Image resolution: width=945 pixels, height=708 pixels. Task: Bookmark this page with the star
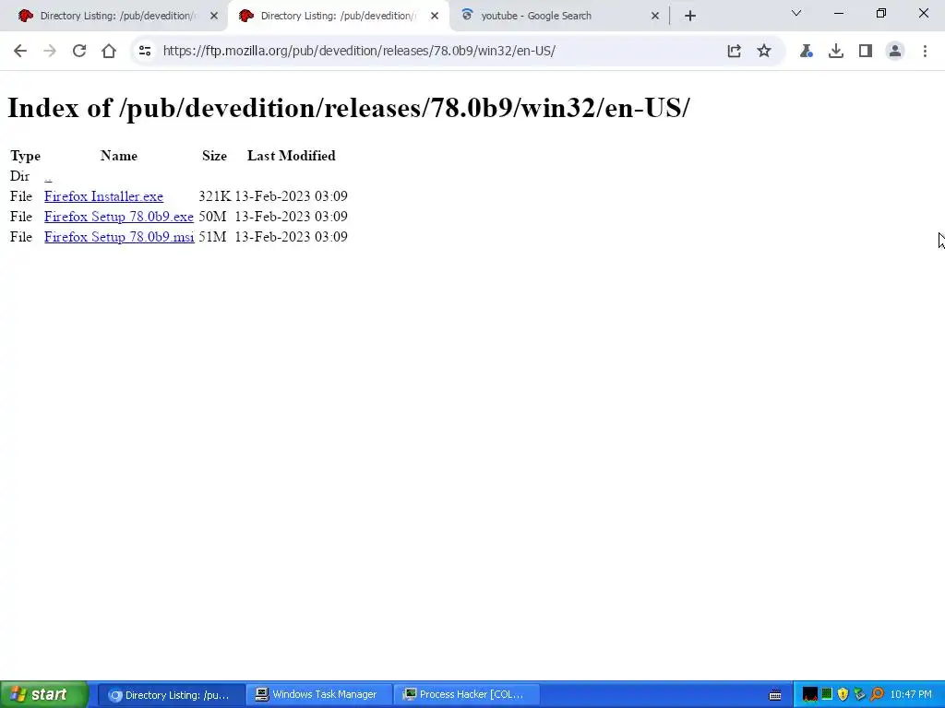(x=763, y=52)
